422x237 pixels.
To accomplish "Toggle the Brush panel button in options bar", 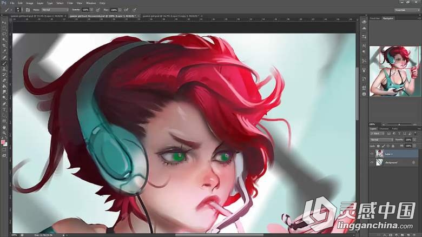I will coord(28,10).
